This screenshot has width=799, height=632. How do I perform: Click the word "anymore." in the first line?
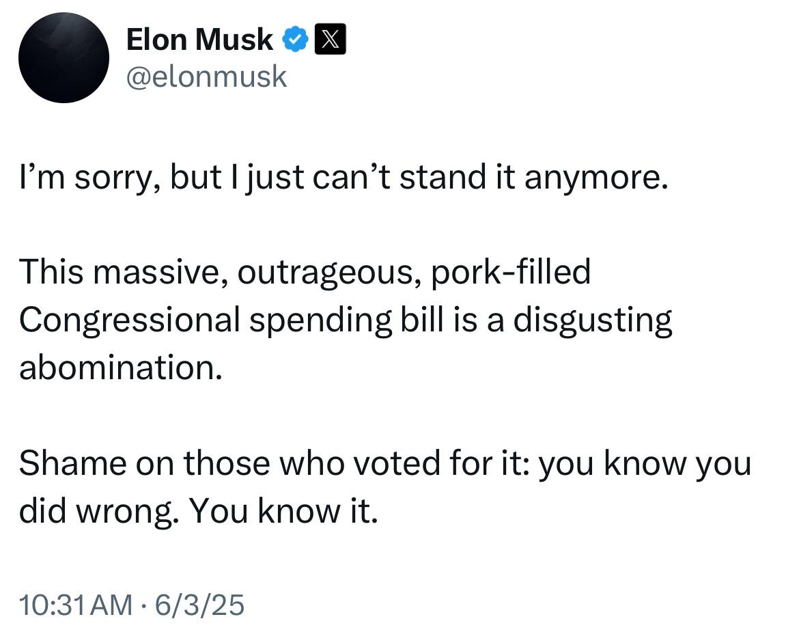point(596,179)
